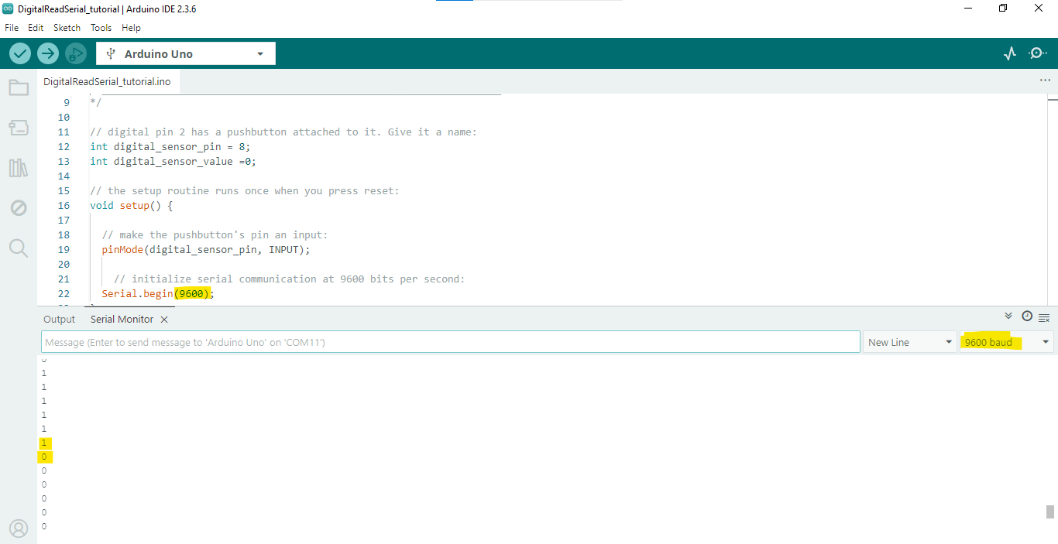Click the Verify sketch checkmark button
Viewport: 1058px width, 544px height.
pos(20,53)
